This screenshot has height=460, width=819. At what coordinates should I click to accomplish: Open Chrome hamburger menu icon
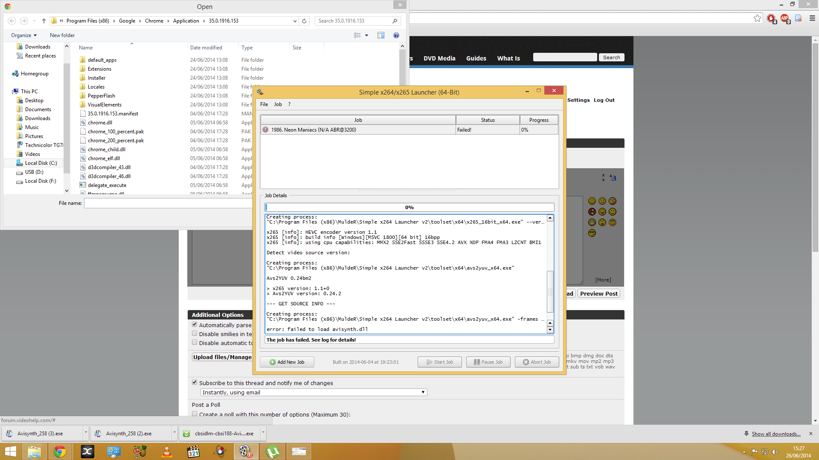812,18
